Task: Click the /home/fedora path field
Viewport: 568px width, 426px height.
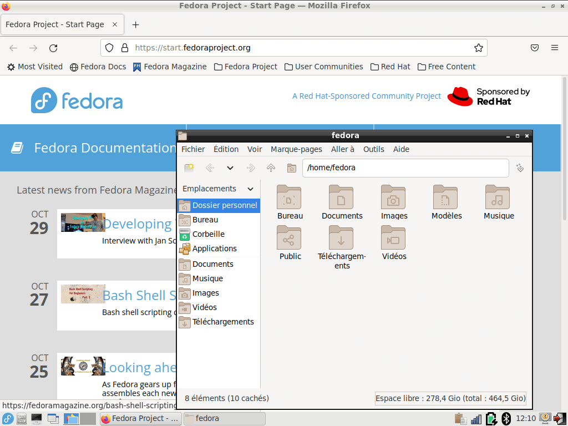Action: point(405,168)
